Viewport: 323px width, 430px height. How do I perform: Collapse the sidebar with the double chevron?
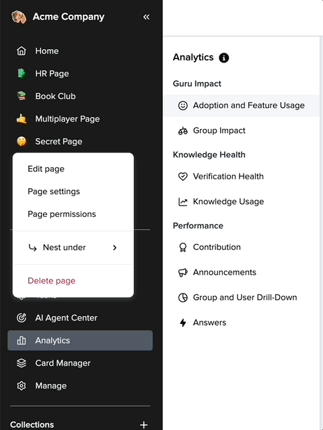click(x=147, y=17)
